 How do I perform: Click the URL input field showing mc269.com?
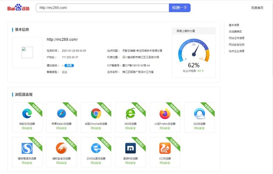pyautogui.click(x=102, y=8)
